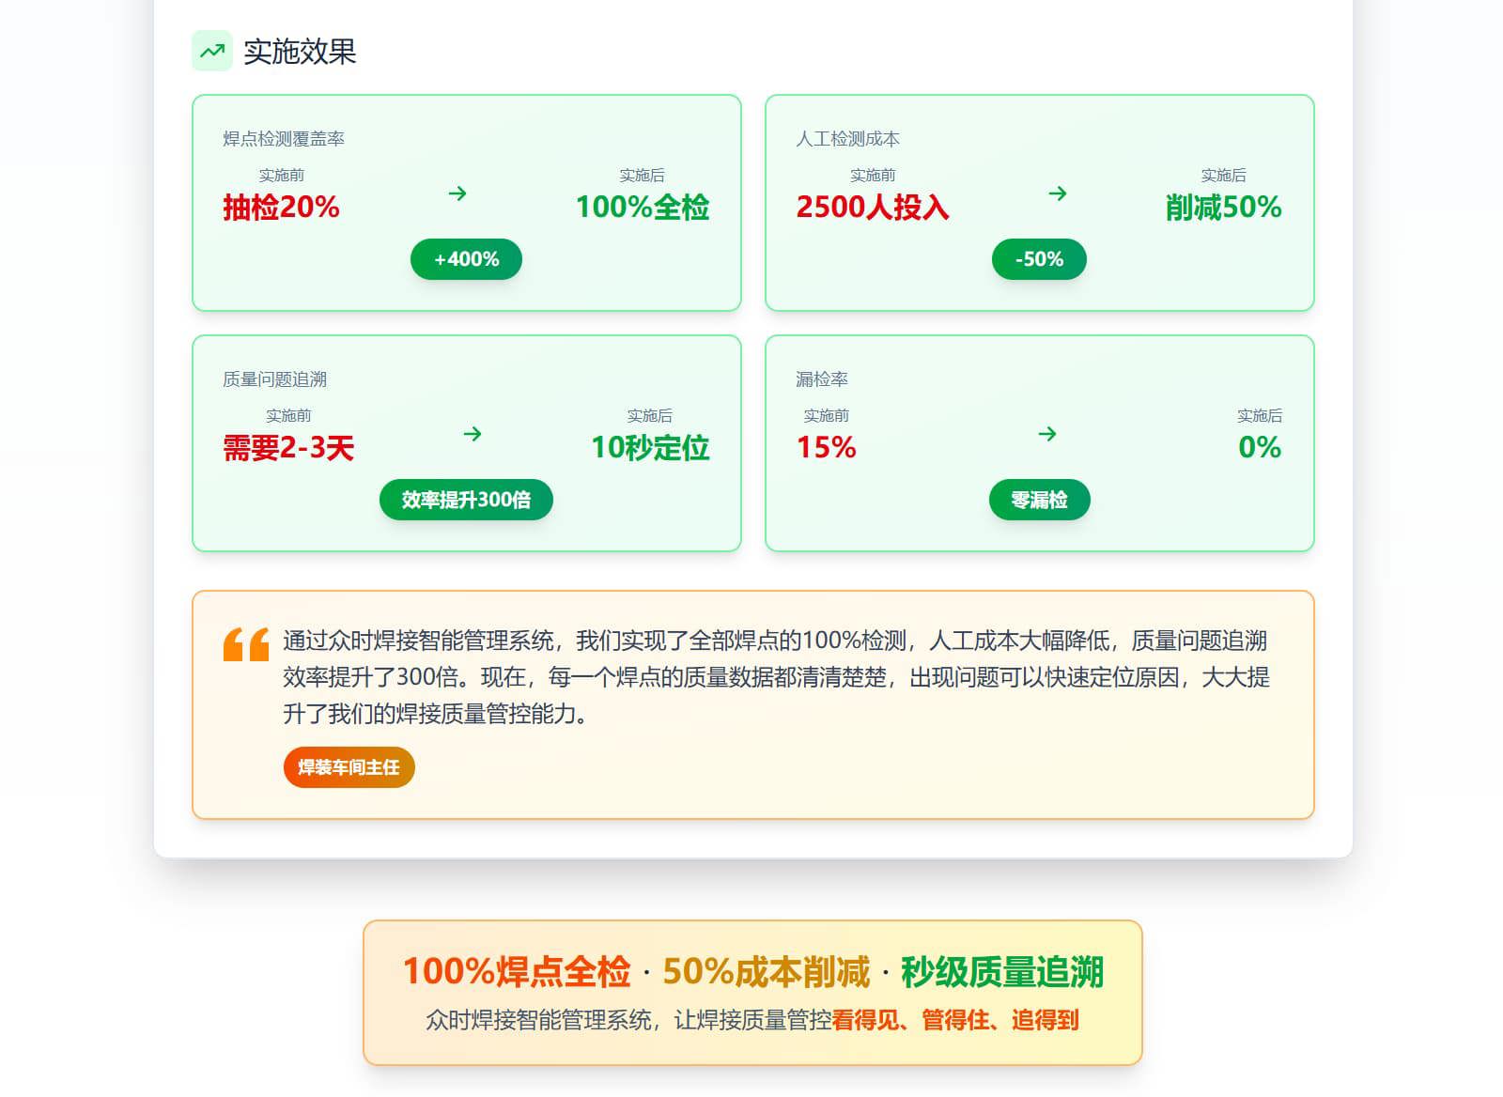
Task: Click the red 抽检20% value
Action: click(x=281, y=208)
